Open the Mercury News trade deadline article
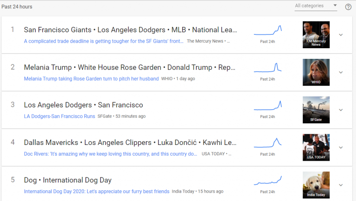This screenshot has width=356, height=201. (104, 41)
